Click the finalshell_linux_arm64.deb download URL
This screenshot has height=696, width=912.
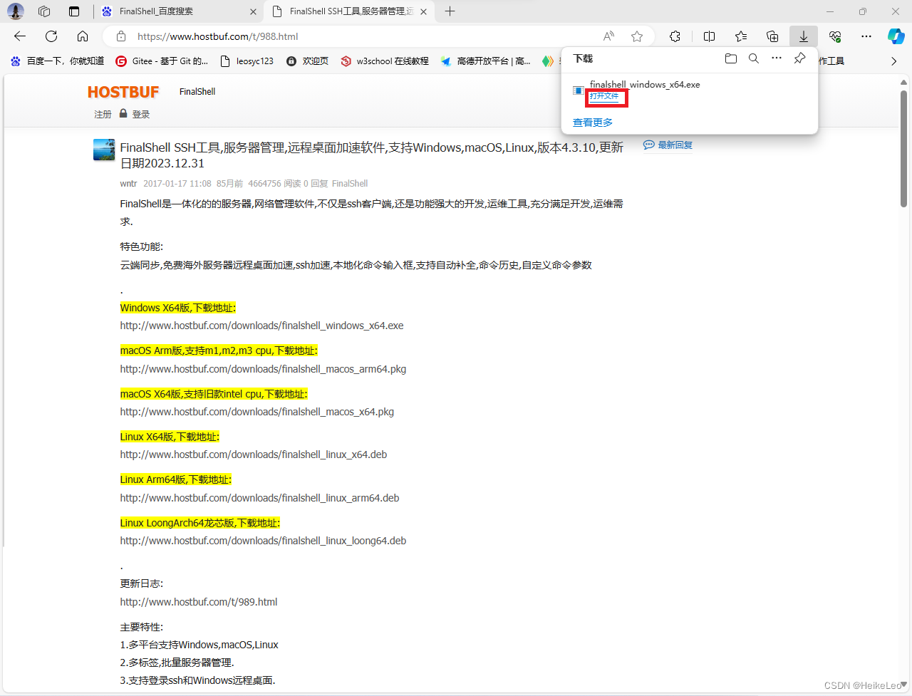259,498
